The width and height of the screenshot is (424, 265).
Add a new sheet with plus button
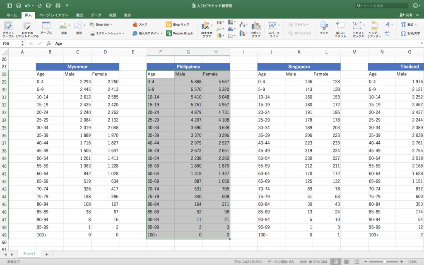(x=46, y=254)
